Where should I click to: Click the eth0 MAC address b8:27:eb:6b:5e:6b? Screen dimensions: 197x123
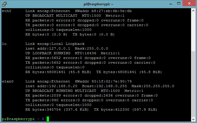pyautogui.click(x=120, y=11)
